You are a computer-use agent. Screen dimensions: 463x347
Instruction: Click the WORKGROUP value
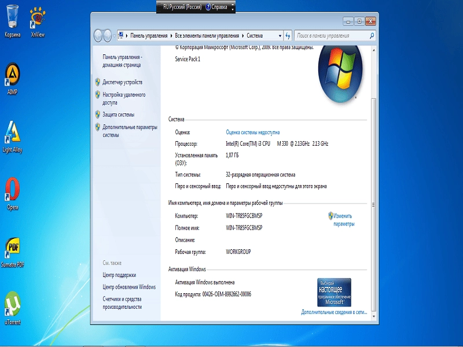point(238,252)
